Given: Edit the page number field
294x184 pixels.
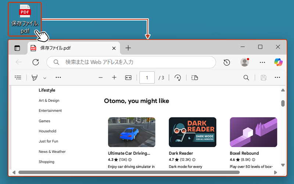Looking at the screenshot, I should tap(147, 78).
